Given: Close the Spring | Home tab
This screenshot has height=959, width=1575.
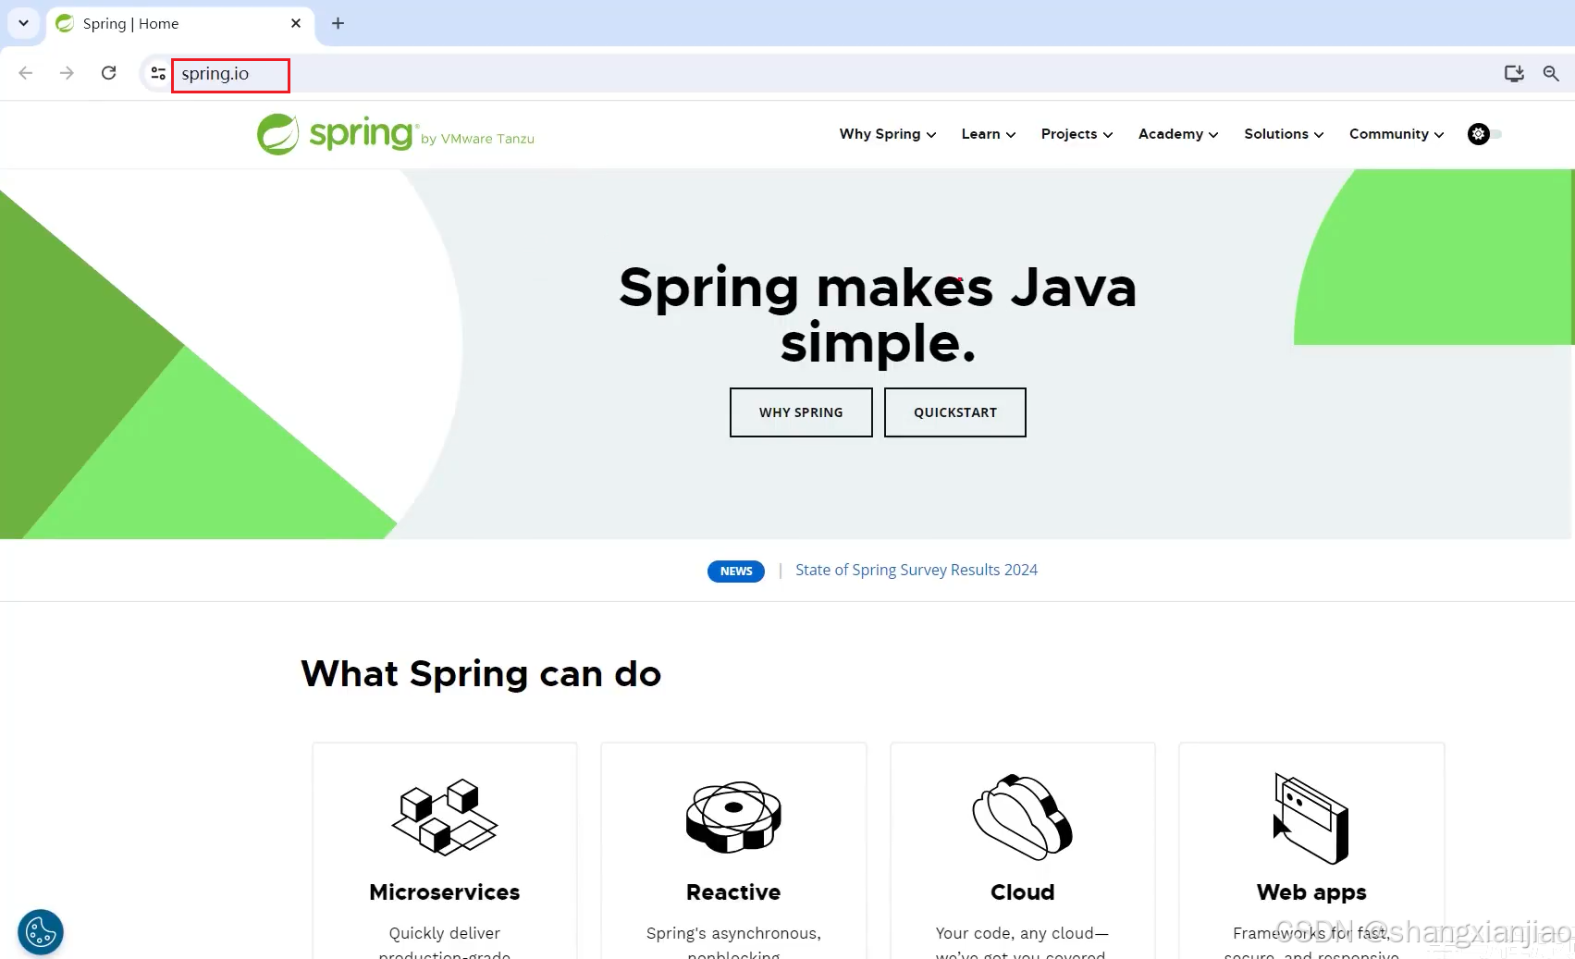Looking at the screenshot, I should 296,23.
